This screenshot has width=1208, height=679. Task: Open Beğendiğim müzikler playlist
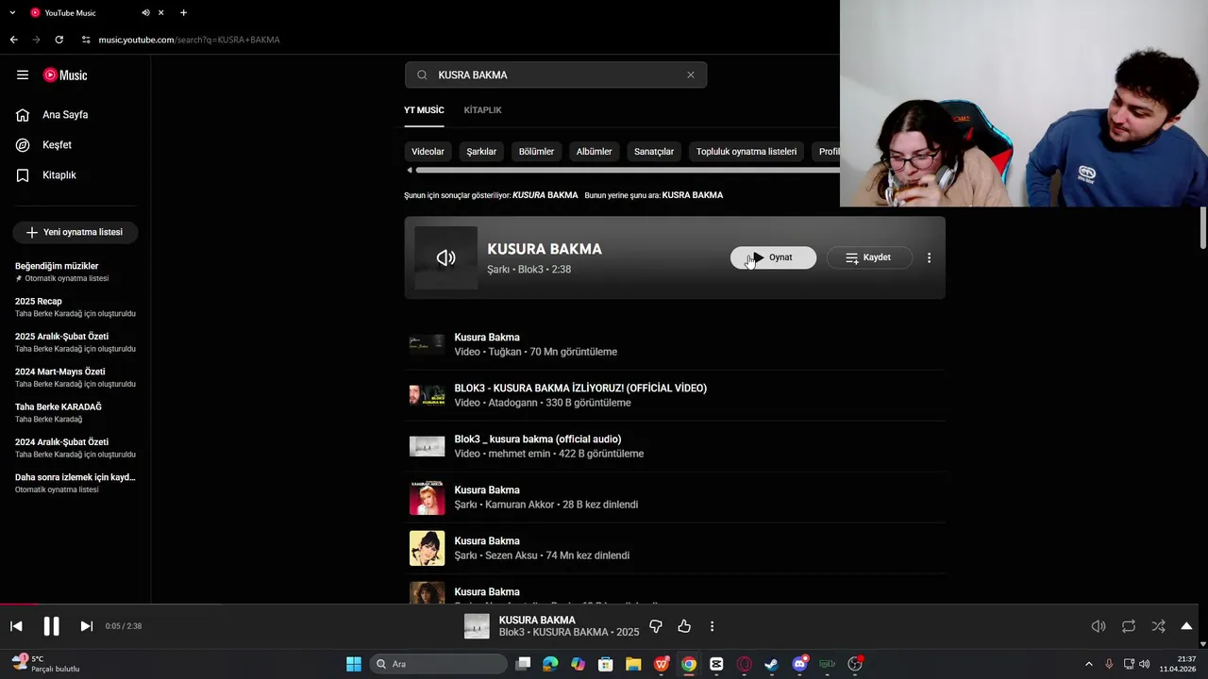(75, 272)
